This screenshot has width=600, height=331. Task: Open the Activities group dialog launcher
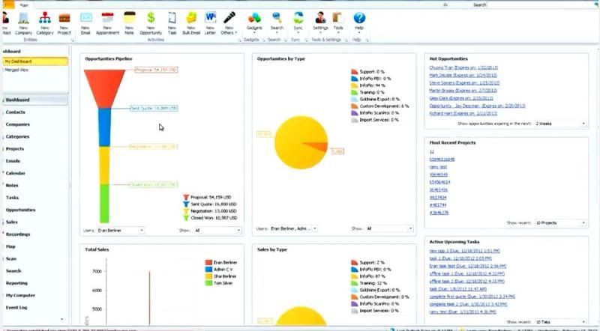[x=239, y=40]
